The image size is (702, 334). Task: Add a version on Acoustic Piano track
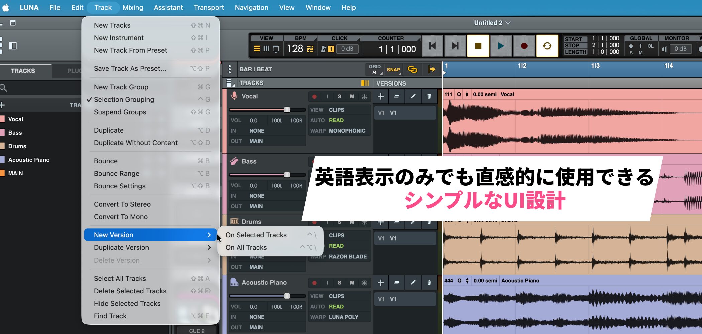[381, 283]
